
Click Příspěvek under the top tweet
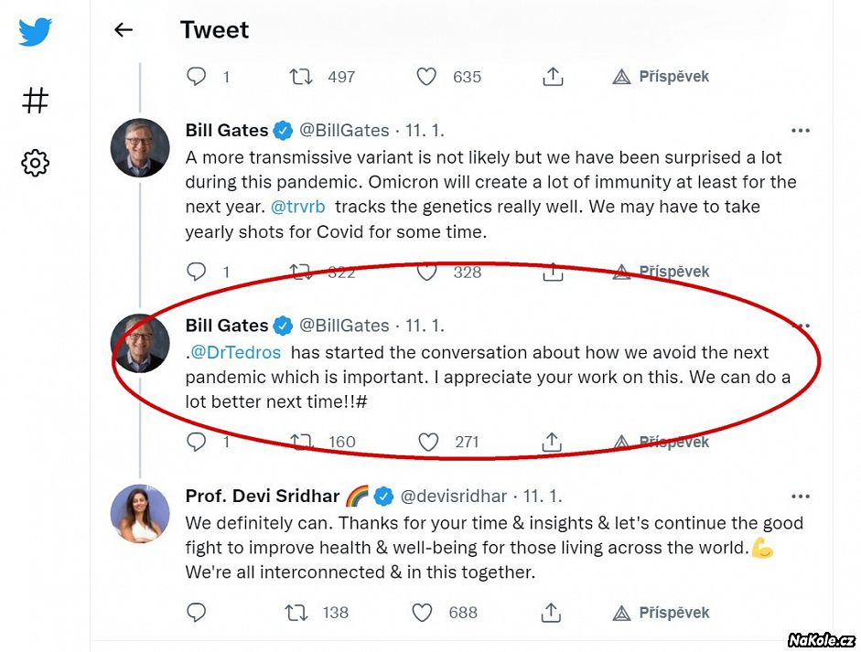662,77
